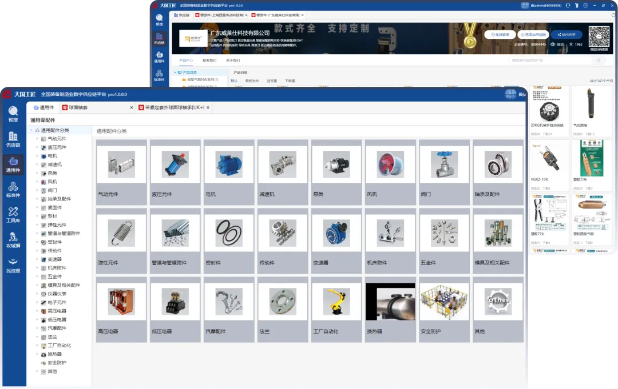Expand the 减速机 tree node
Image resolution: width=618 pixels, height=389 pixels.
coord(37,165)
